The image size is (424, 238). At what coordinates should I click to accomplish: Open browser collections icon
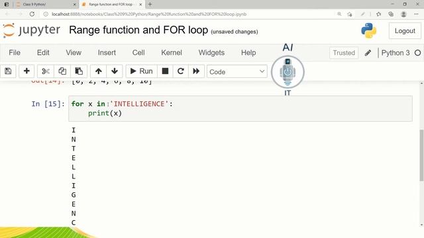(x=391, y=14)
